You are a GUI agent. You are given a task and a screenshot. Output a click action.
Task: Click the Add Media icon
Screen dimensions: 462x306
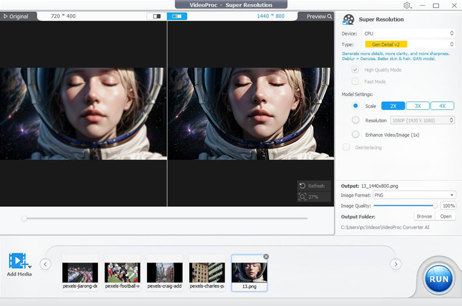19,261
